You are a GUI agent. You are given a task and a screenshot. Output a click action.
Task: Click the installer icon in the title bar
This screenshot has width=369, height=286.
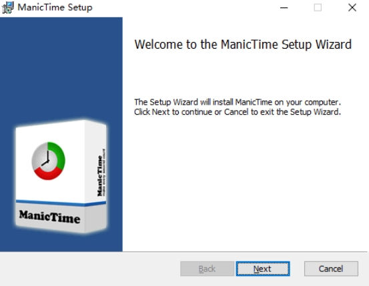click(8, 7)
